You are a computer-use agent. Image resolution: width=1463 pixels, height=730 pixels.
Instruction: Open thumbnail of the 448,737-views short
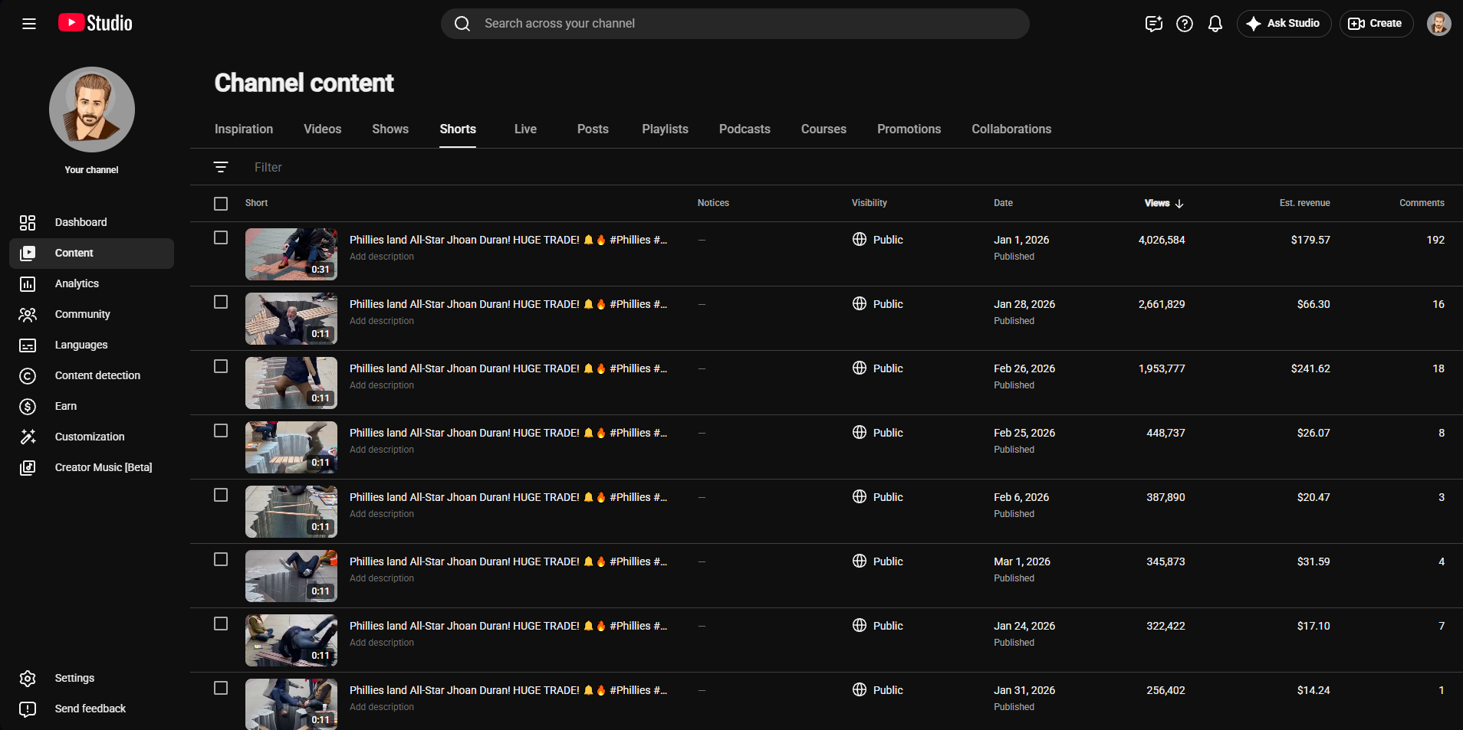[x=291, y=447]
